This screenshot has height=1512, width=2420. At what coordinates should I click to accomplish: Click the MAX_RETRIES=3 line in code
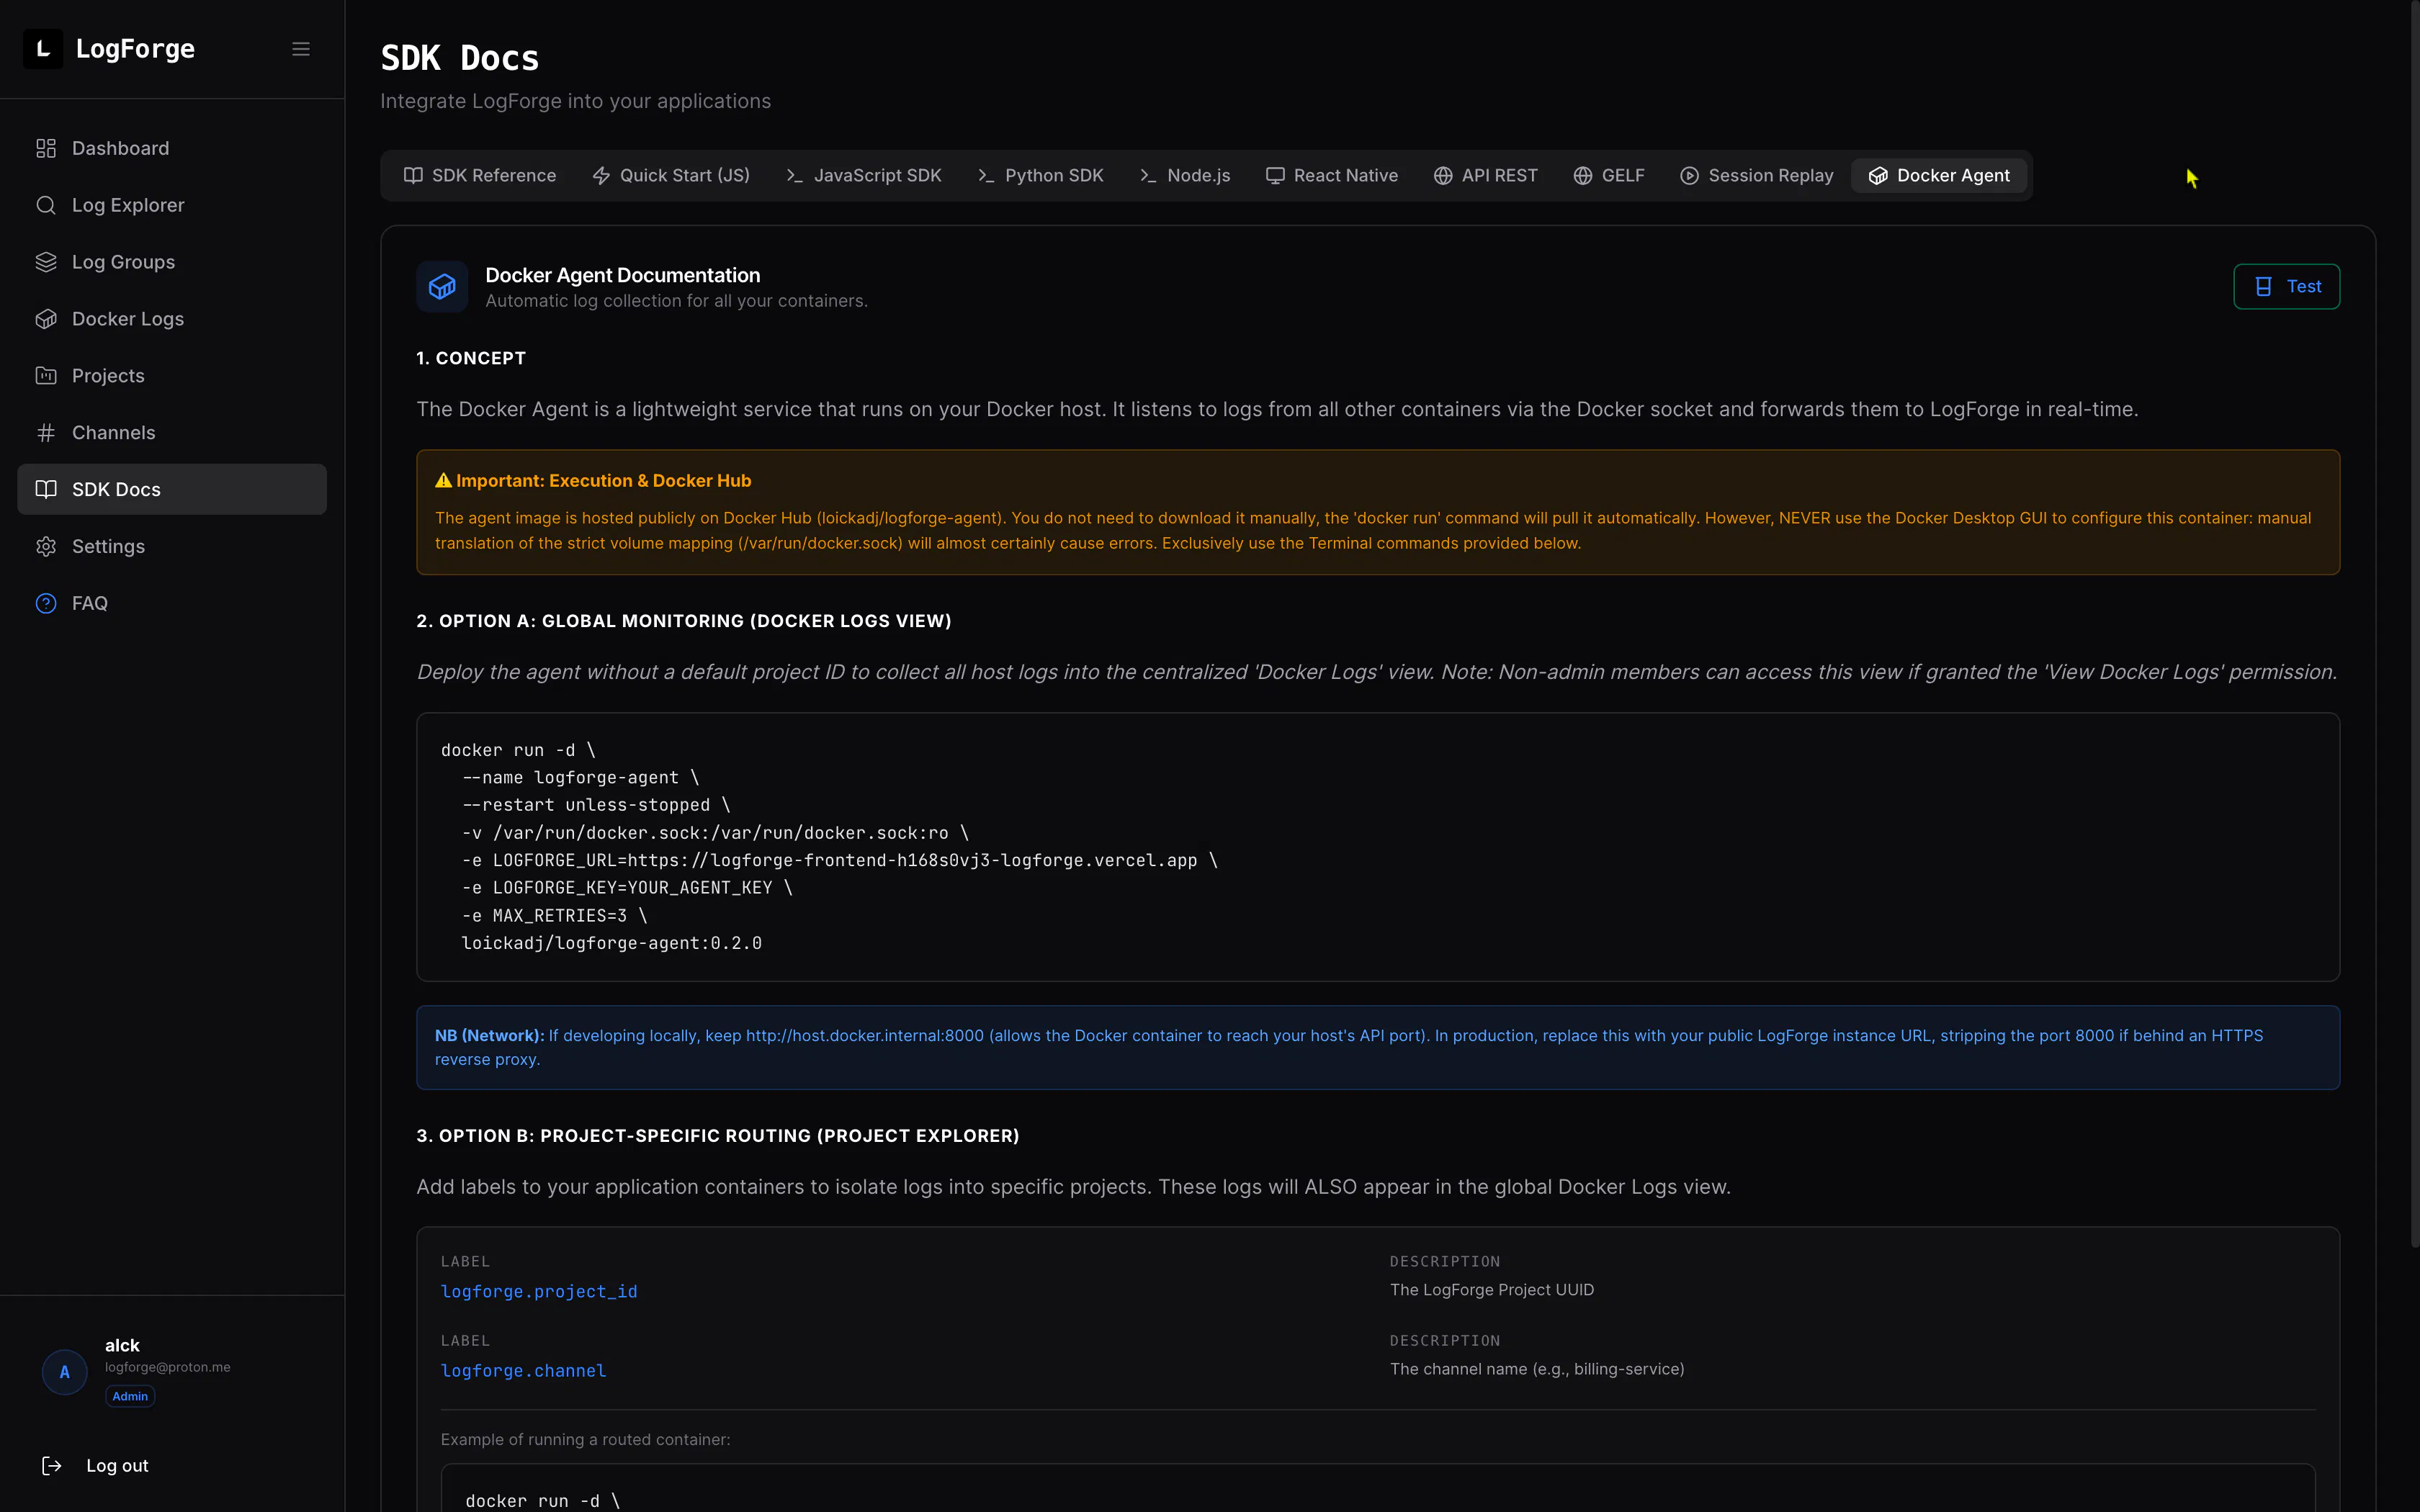[x=554, y=916]
